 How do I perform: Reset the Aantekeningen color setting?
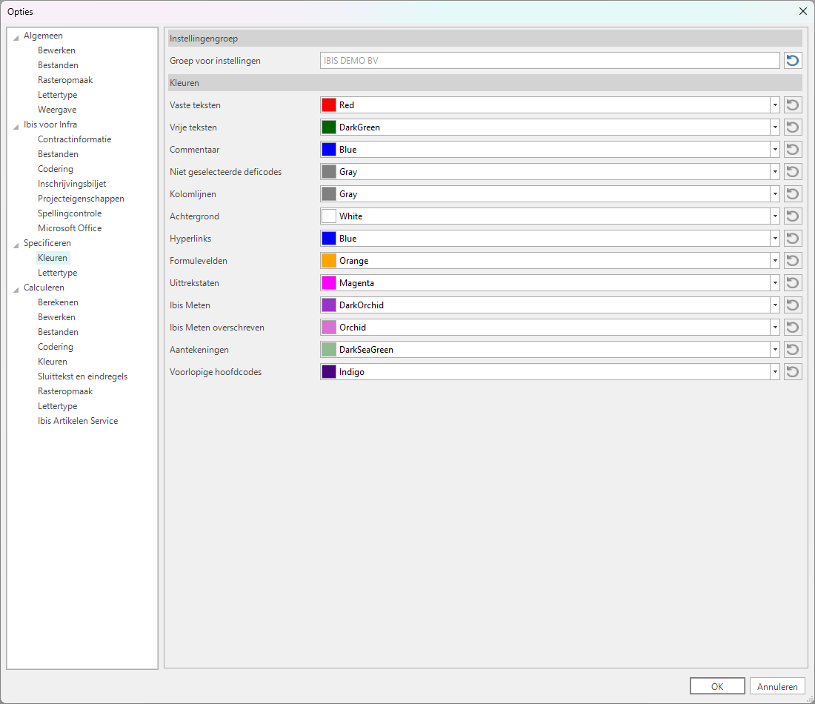[793, 350]
